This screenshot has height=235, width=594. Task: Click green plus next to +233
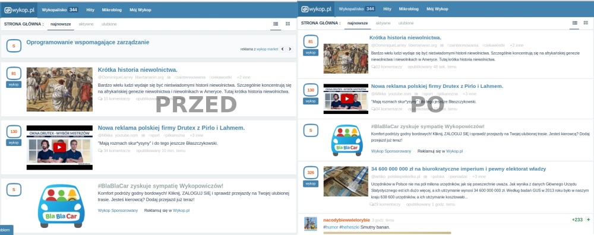tap(588, 220)
